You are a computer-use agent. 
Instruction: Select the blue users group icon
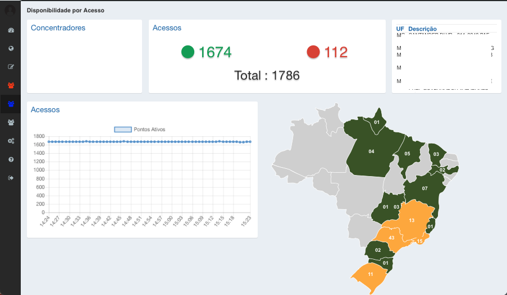(11, 104)
